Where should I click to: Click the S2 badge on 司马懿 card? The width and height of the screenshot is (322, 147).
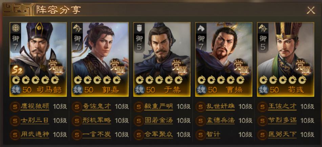click(x=17, y=70)
